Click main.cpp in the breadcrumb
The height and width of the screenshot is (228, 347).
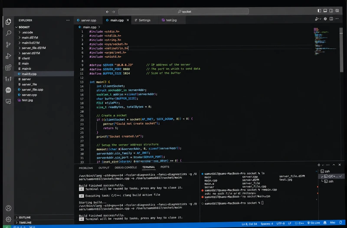(x=89, y=27)
